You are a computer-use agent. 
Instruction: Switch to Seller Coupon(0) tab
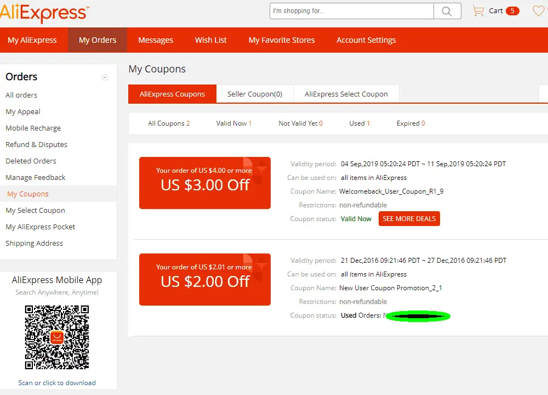255,94
